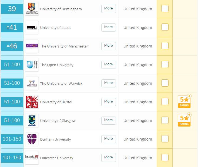Show More for Durham University
The width and height of the screenshot is (198, 167).
pos(108,139)
